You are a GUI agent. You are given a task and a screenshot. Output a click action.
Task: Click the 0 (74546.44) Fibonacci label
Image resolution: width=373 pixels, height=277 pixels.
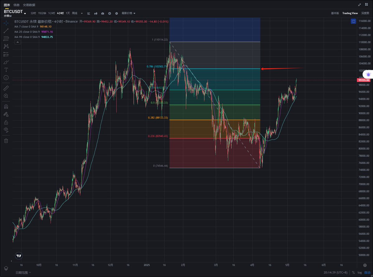(160, 166)
